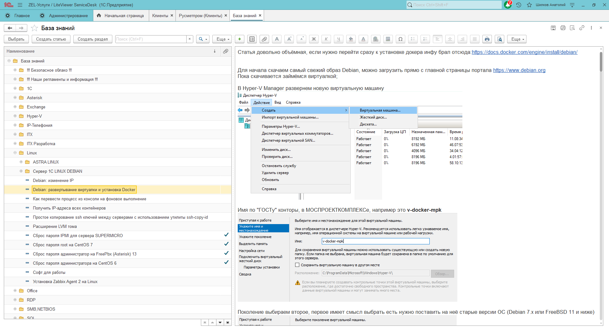The image size is (609, 329).
Task: Align text to the left
Action: point(438,39)
